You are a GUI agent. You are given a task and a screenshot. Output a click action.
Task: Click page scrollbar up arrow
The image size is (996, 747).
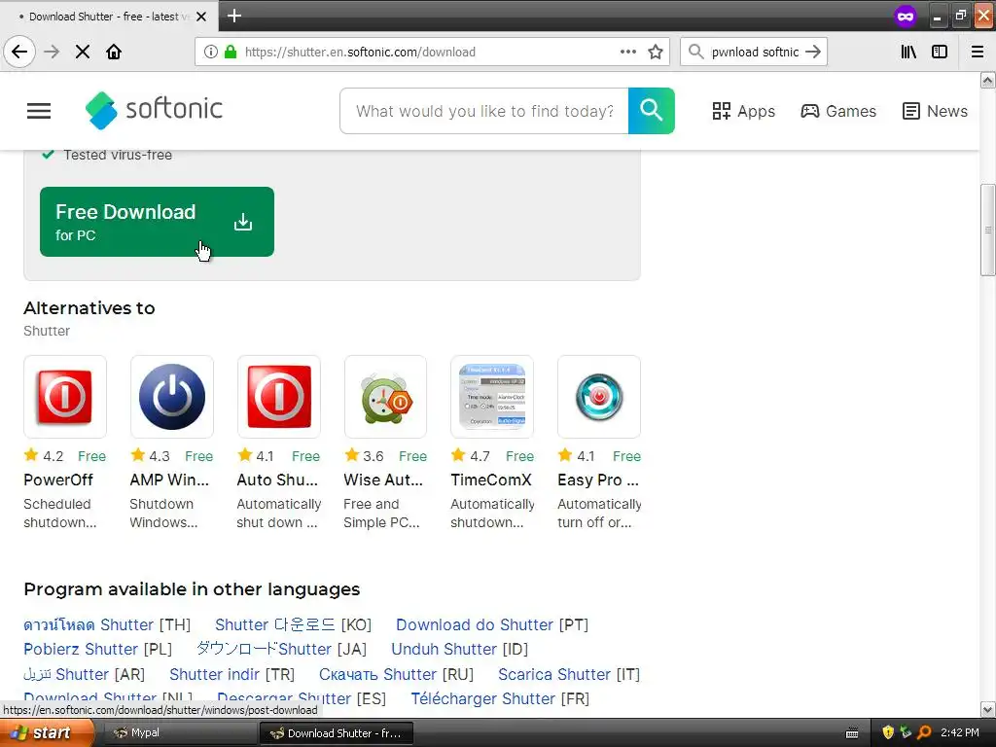988,80
